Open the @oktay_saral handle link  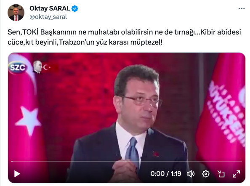48,17
